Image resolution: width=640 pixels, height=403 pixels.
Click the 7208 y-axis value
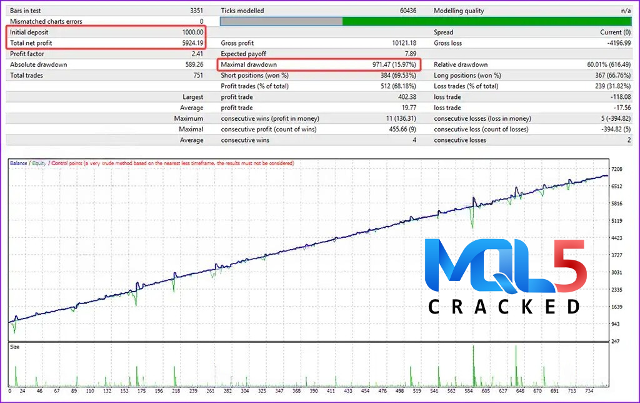pos(617,169)
